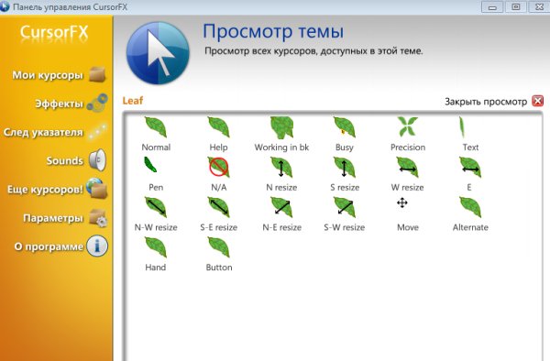Screen dimensions: 550x361
Task: Click the red X close preview icon
Action: [537, 101]
